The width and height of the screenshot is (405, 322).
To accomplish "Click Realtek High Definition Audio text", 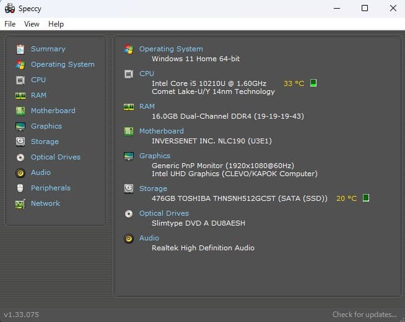I will coord(203,248).
